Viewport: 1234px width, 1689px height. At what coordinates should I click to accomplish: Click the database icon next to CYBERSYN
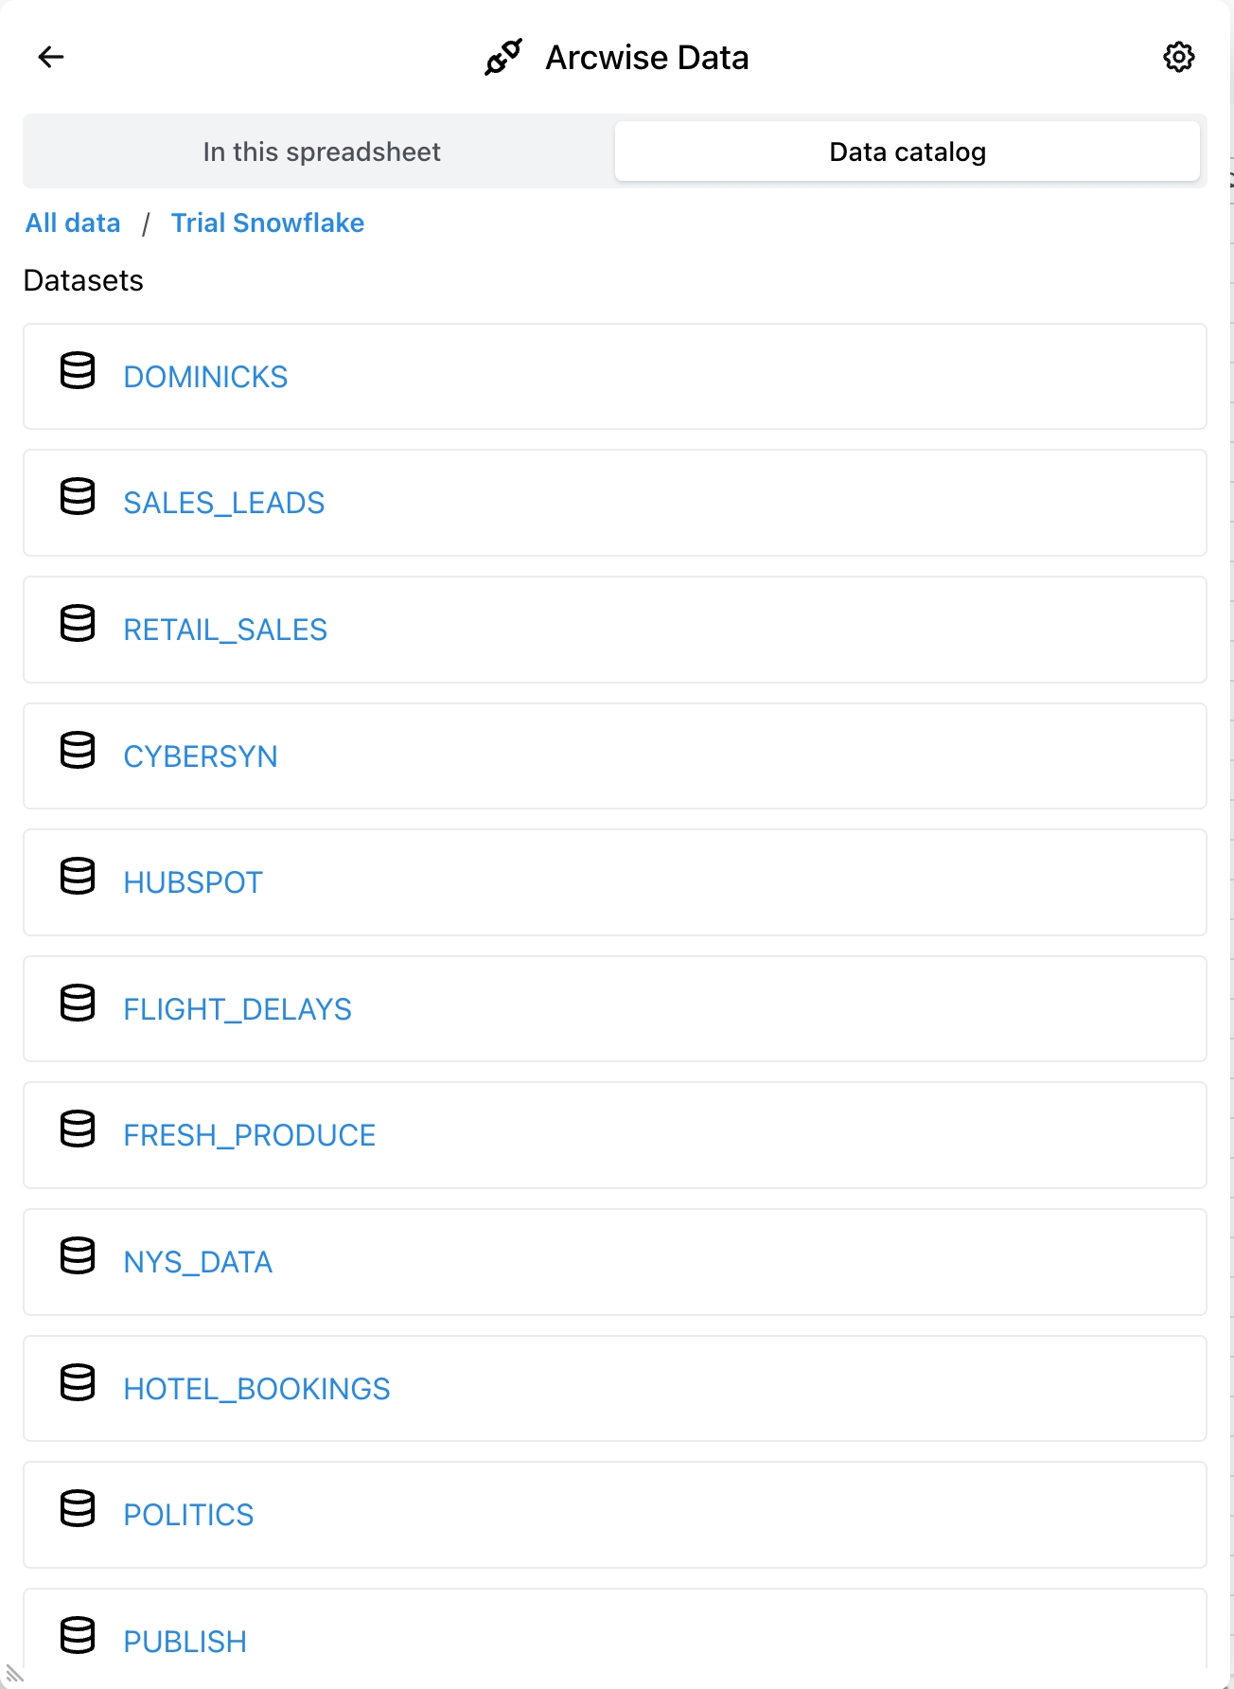[x=78, y=751]
